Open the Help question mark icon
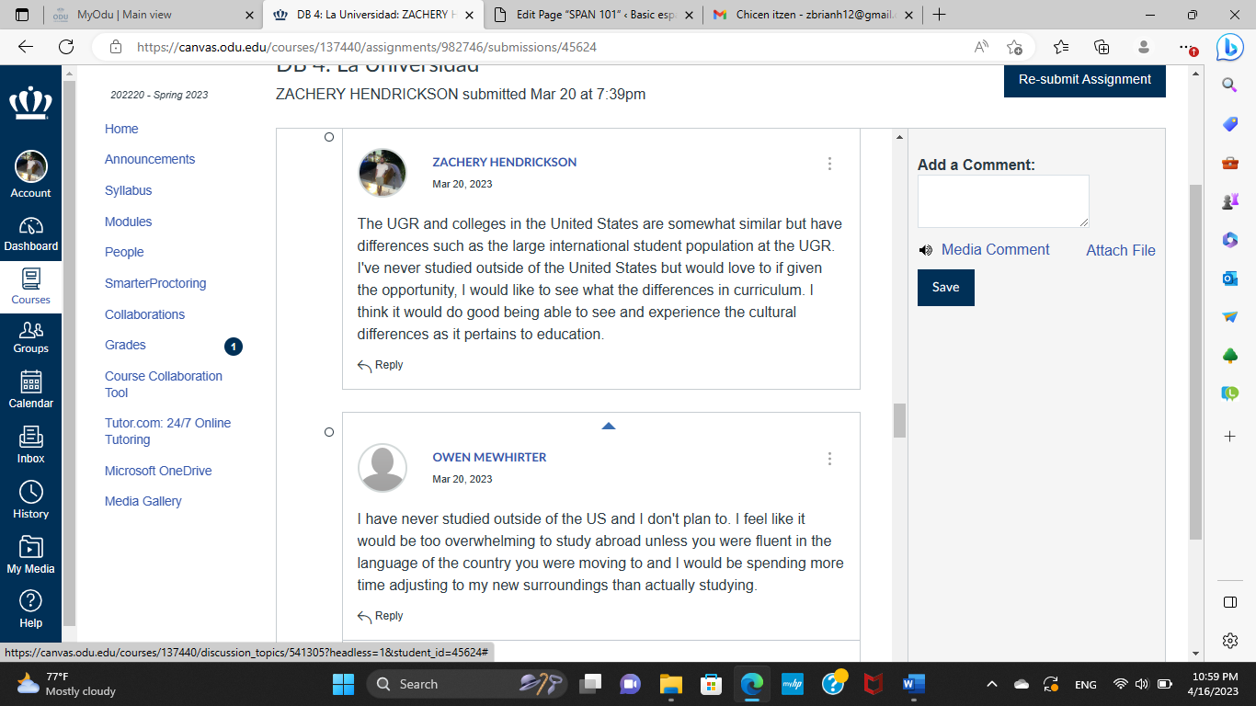The width and height of the screenshot is (1256, 706). pyautogui.click(x=30, y=601)
